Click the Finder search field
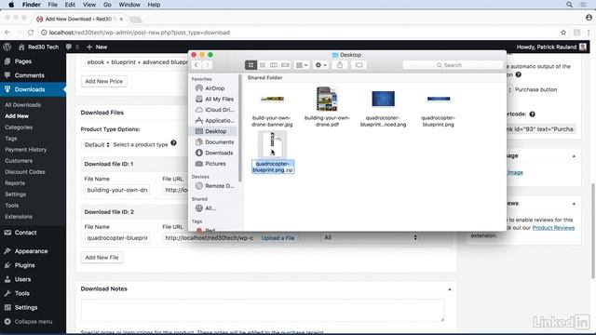 453,65
